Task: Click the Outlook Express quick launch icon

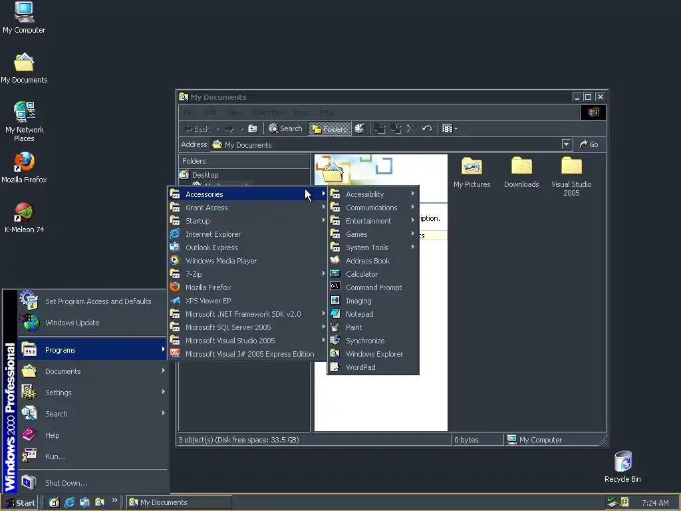Action: click(x=84, y=502)
